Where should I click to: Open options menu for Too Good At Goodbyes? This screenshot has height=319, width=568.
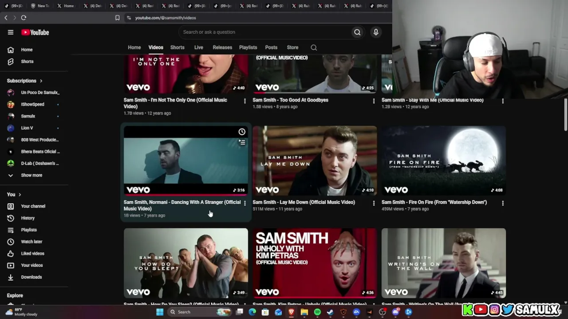[x=374, y=101]
